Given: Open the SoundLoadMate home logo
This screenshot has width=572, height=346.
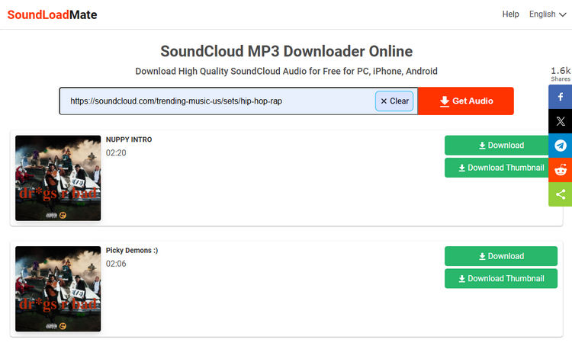Looking at the screenshot, I should [52, 14].
